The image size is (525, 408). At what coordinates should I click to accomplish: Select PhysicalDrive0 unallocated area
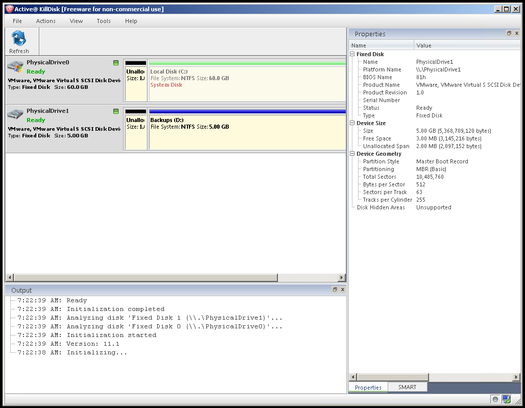click(136, 81)
